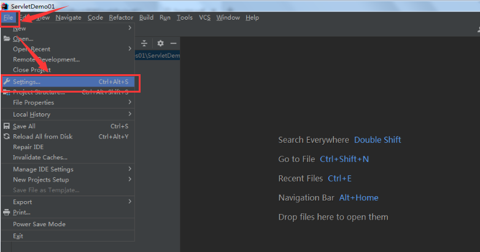The image size is (480, 252).
Task: Expand the File Properties submenu arrow
Action: (x=130, y=102)
